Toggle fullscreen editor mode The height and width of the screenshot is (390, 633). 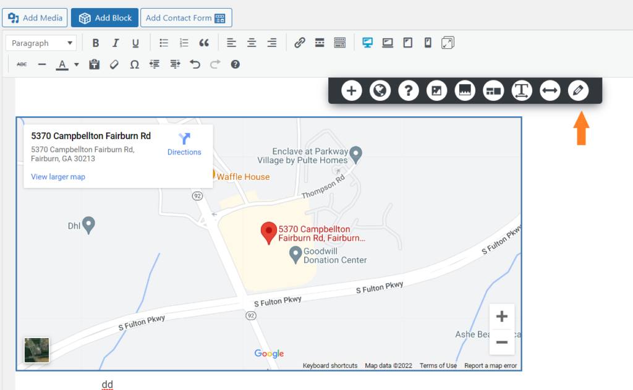pyautogui.click(x=448, y=43)
